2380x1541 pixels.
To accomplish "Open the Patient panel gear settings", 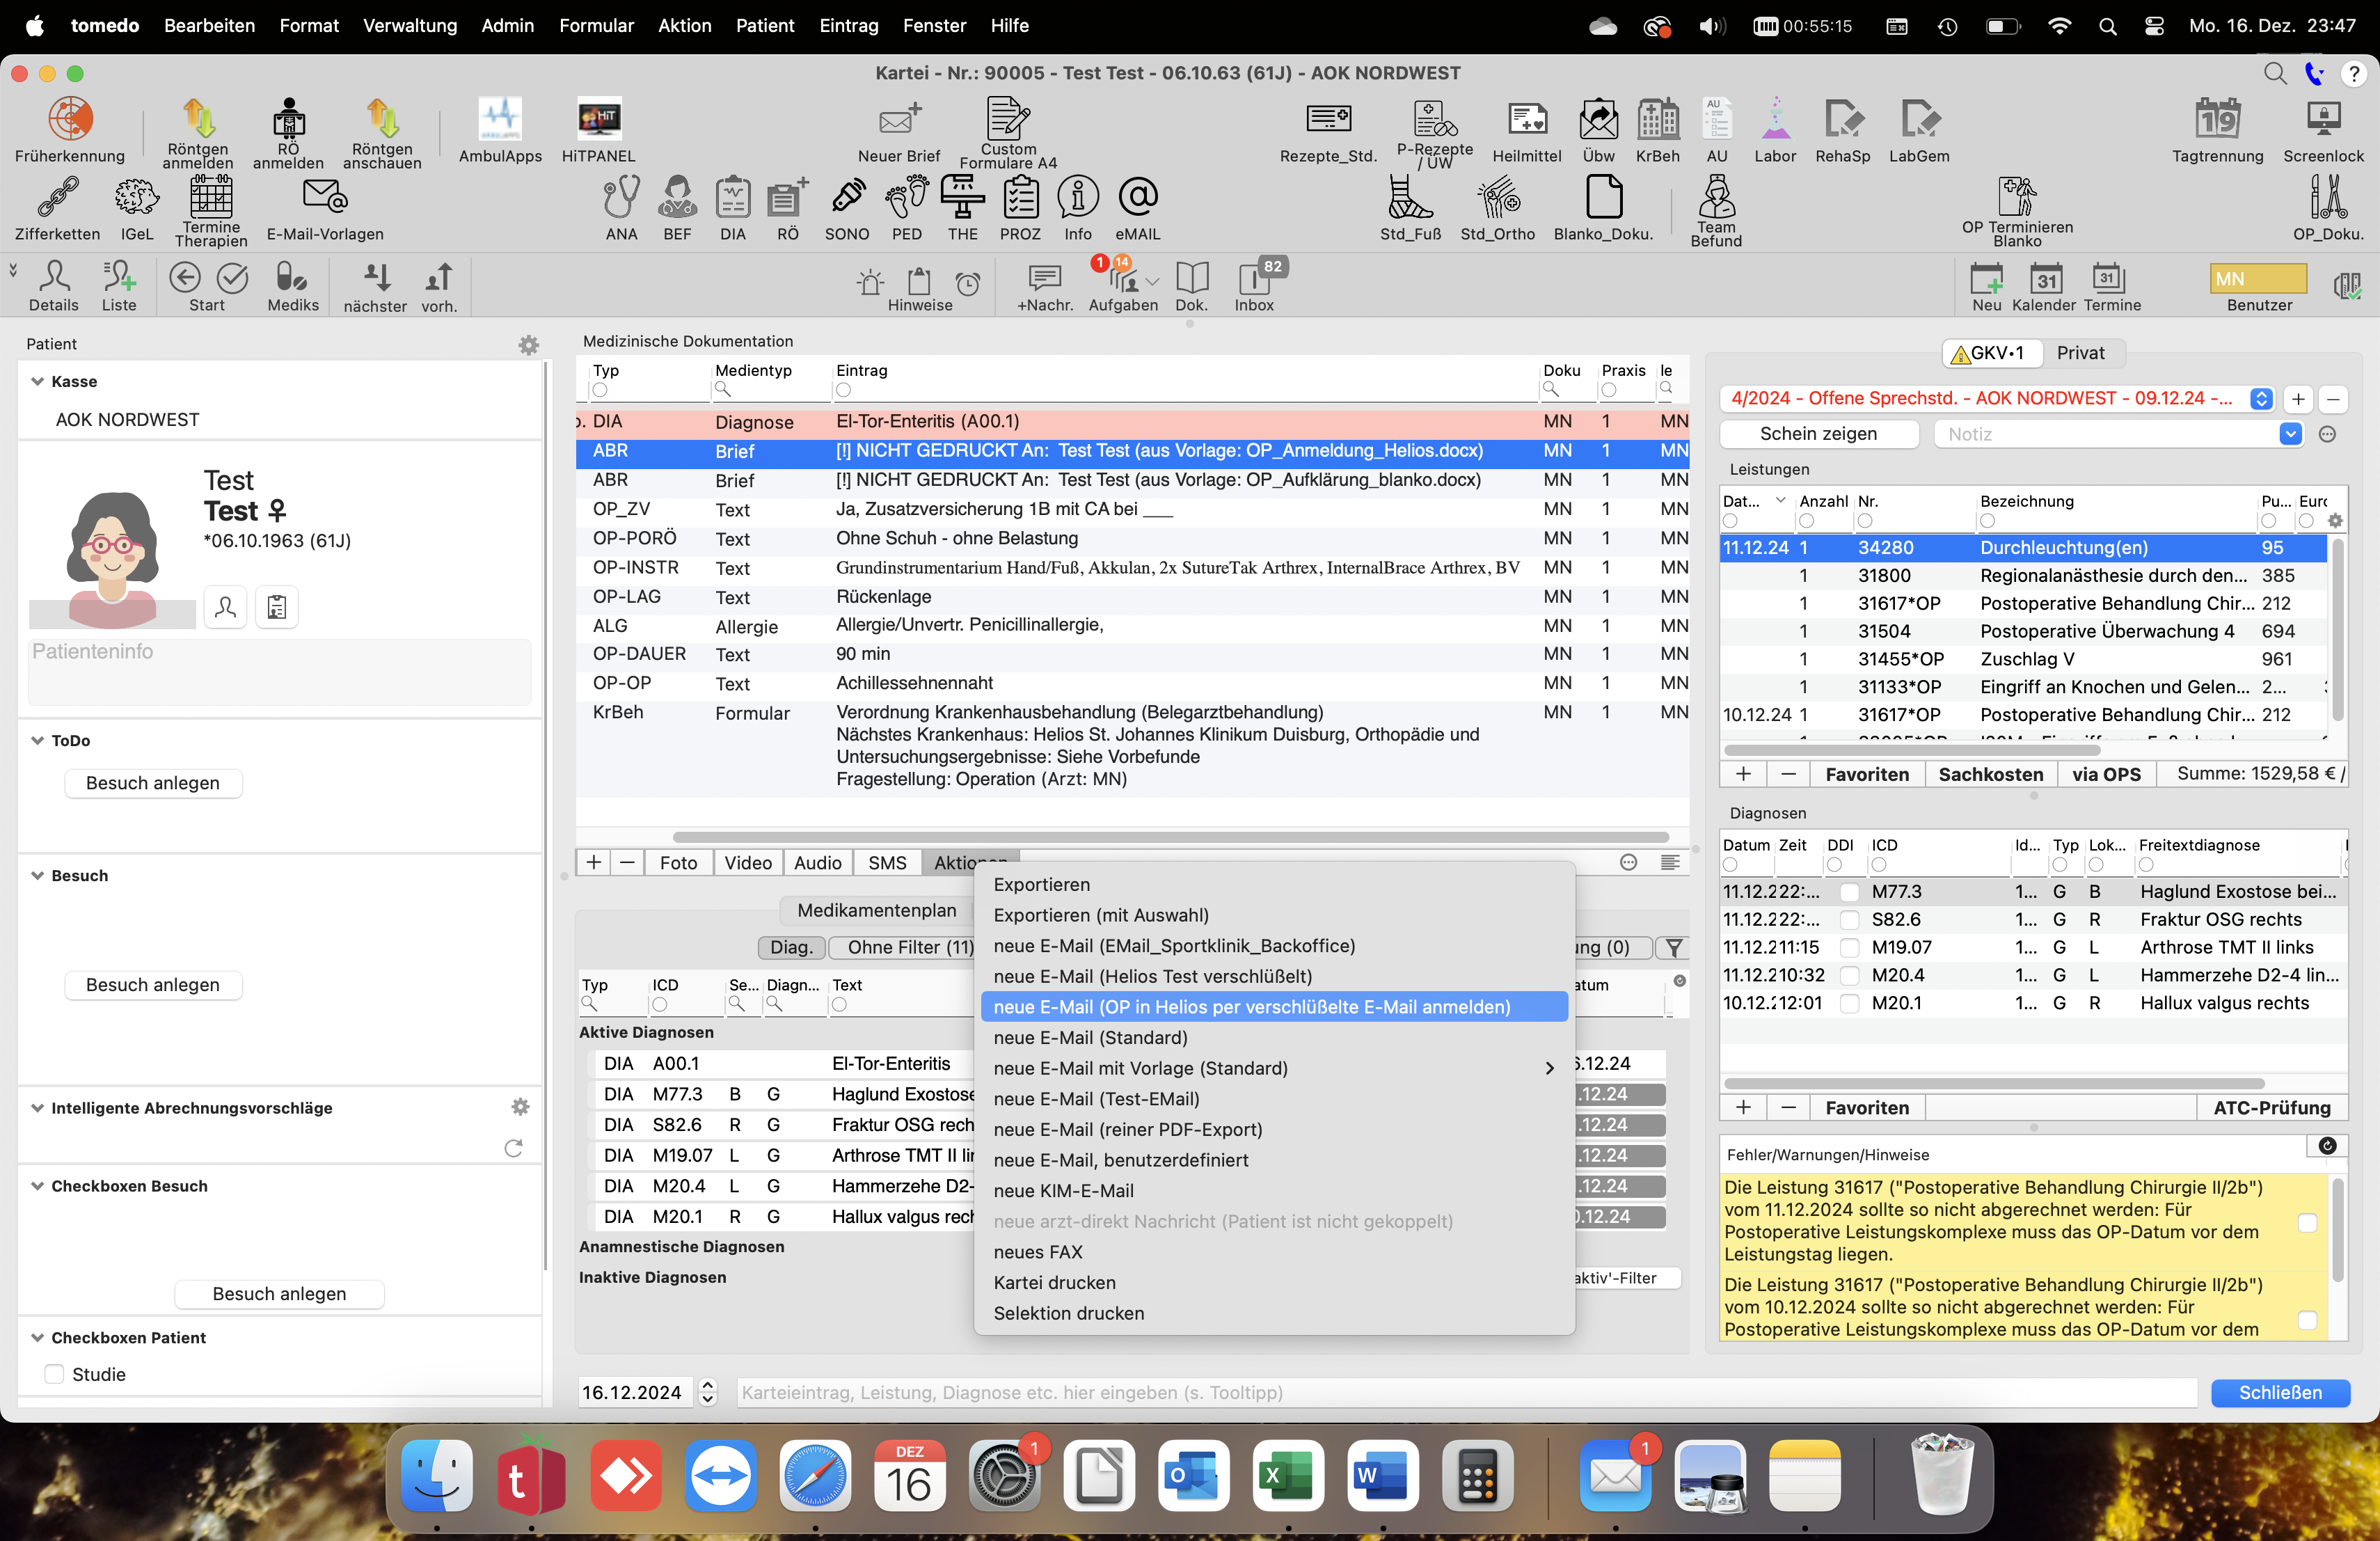I will click(x=529, y=345).
